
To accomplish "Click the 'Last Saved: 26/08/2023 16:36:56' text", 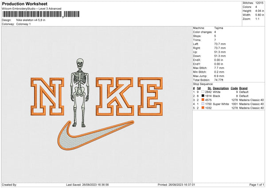I will [87, 184].
